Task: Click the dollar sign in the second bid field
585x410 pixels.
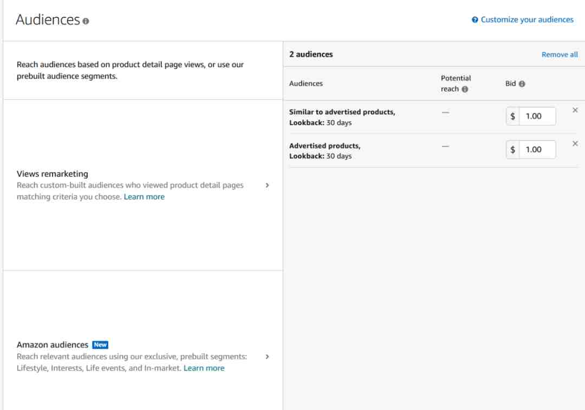Action: 513,150
